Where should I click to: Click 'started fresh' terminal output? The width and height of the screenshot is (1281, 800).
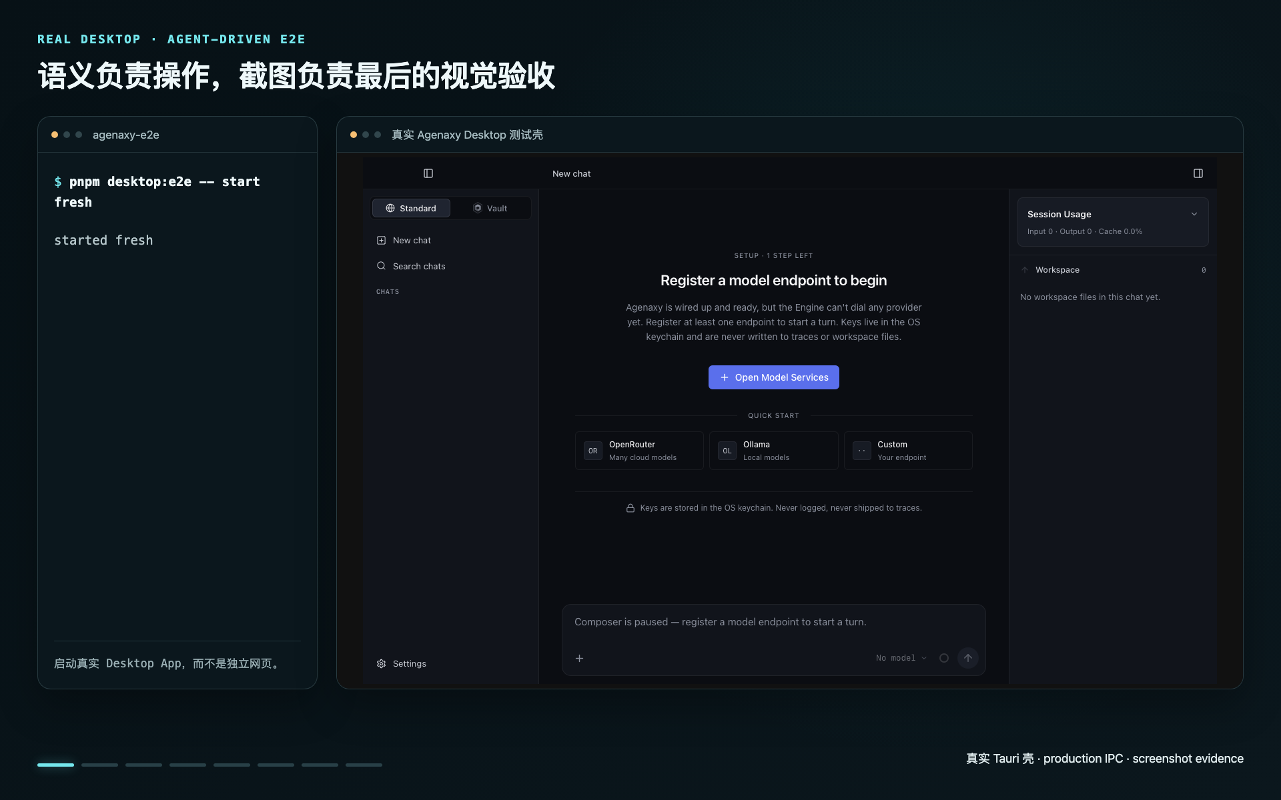[103, 240]
